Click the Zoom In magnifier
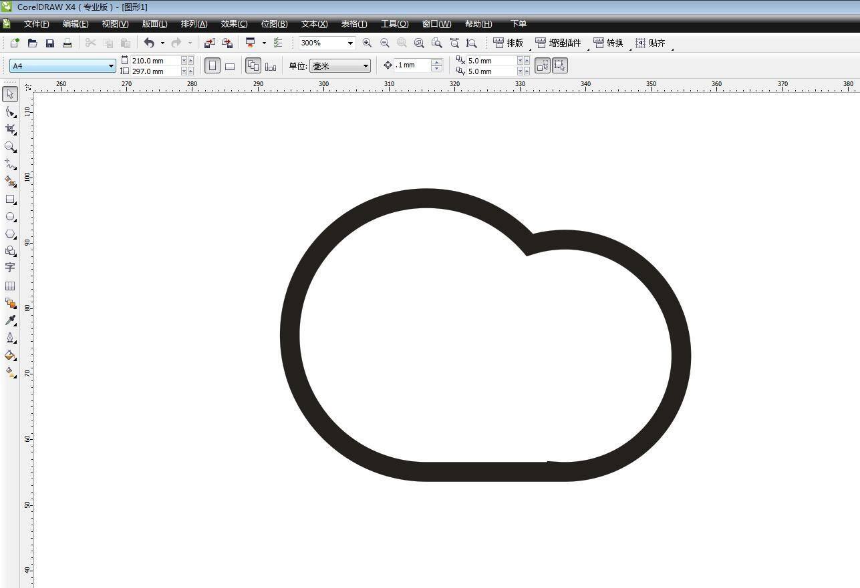 click(367, 43)
